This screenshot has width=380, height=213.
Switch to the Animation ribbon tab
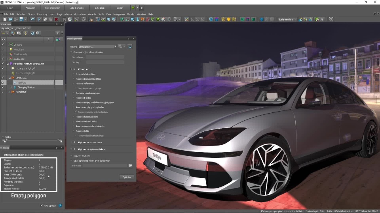(30, 8)
